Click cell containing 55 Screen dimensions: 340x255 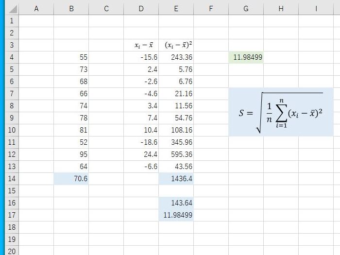71,57
